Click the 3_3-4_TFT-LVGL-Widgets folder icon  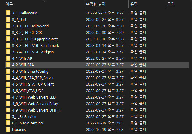(x=8, y=52)
